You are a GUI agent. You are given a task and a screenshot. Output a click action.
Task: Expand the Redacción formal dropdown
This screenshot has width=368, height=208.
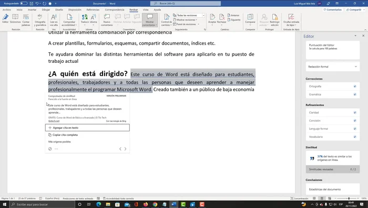333,67
